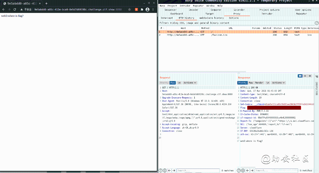
Task: Click the response search field
Action: coord(276,171)
